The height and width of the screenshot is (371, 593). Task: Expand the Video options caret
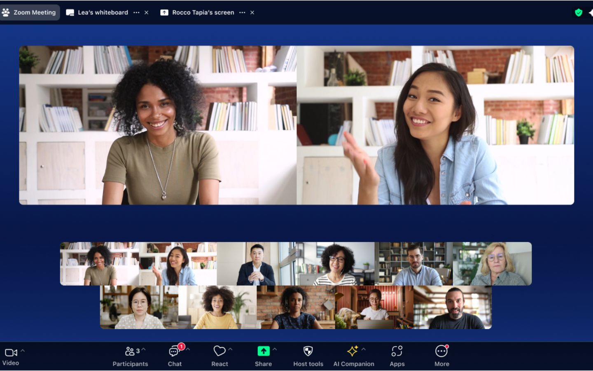tap(23, 351)
